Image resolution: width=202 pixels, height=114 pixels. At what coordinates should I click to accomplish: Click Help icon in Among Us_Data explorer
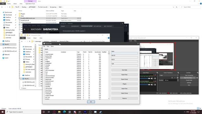pos(109,38)
